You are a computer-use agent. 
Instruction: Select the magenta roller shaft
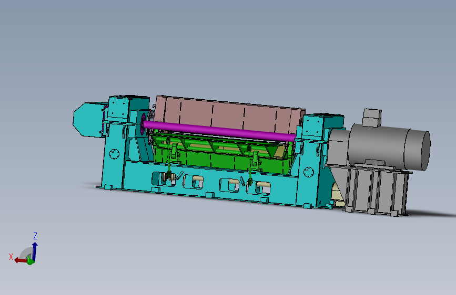[x=219, y=132]
